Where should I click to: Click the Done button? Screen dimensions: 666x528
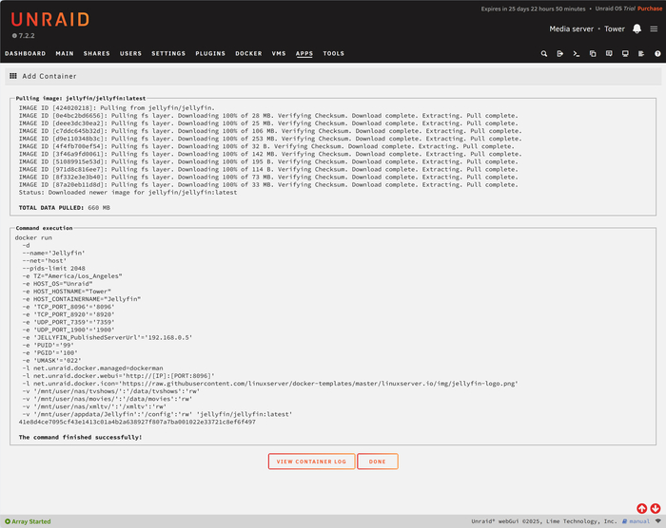click(378, 462)
